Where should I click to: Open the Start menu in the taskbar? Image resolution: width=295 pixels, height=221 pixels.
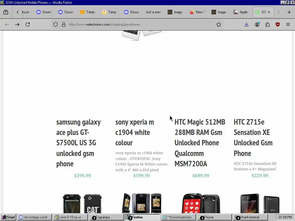(8, 217)
